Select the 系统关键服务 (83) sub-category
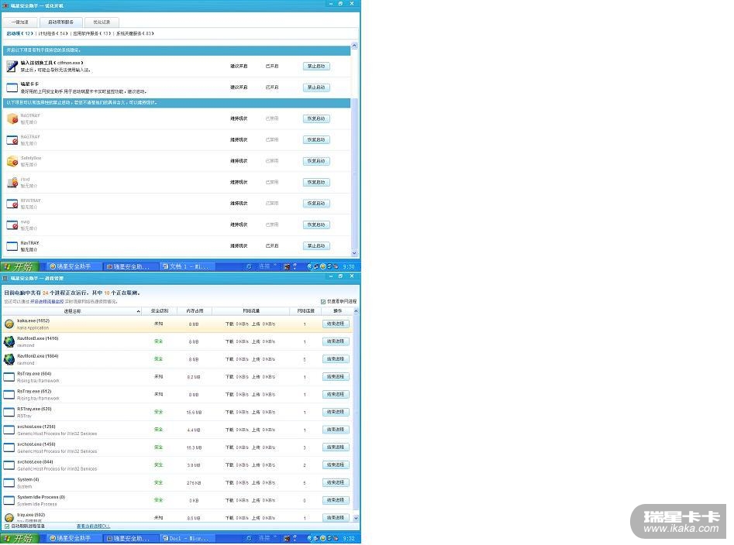 coord(135,33)
